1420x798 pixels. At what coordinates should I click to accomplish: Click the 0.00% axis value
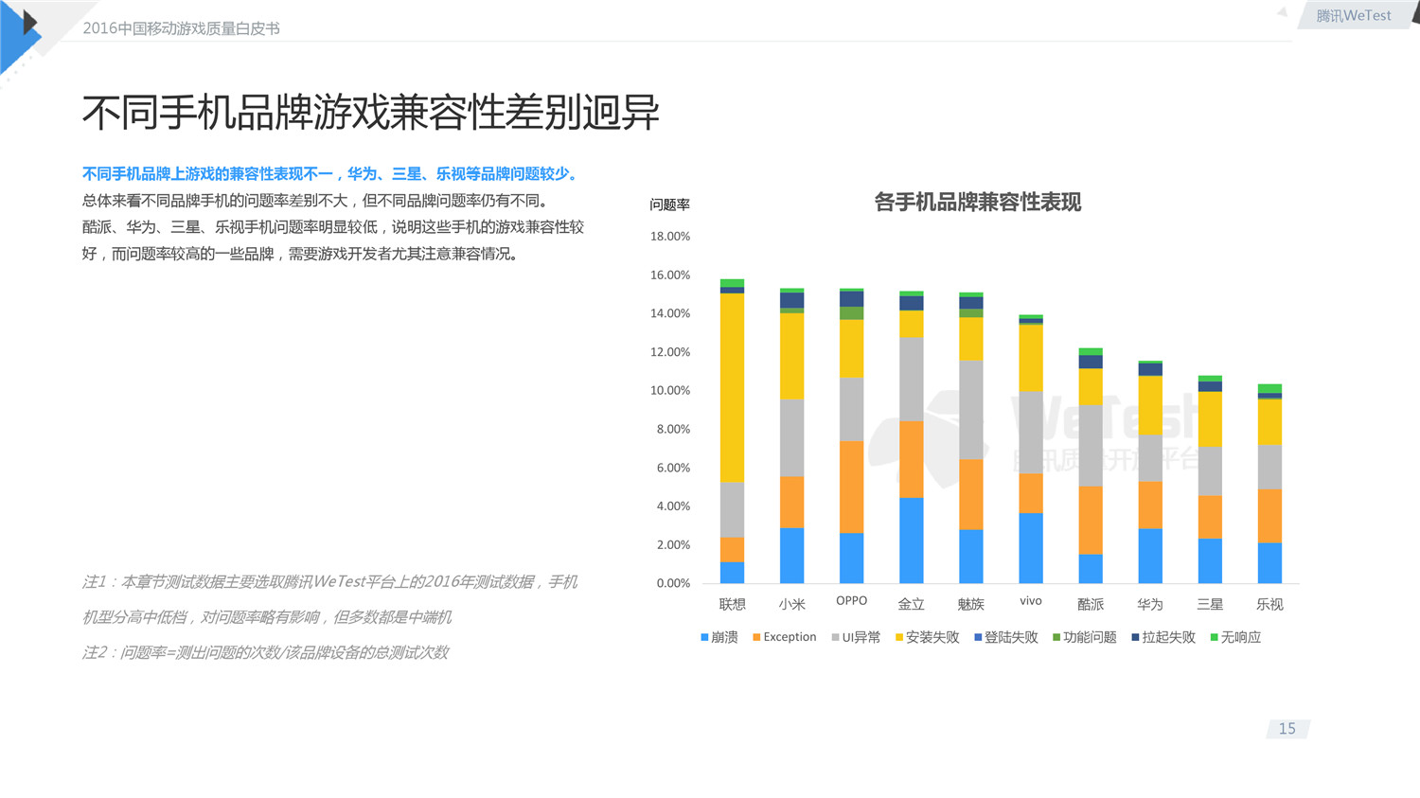tap(673, 584)
